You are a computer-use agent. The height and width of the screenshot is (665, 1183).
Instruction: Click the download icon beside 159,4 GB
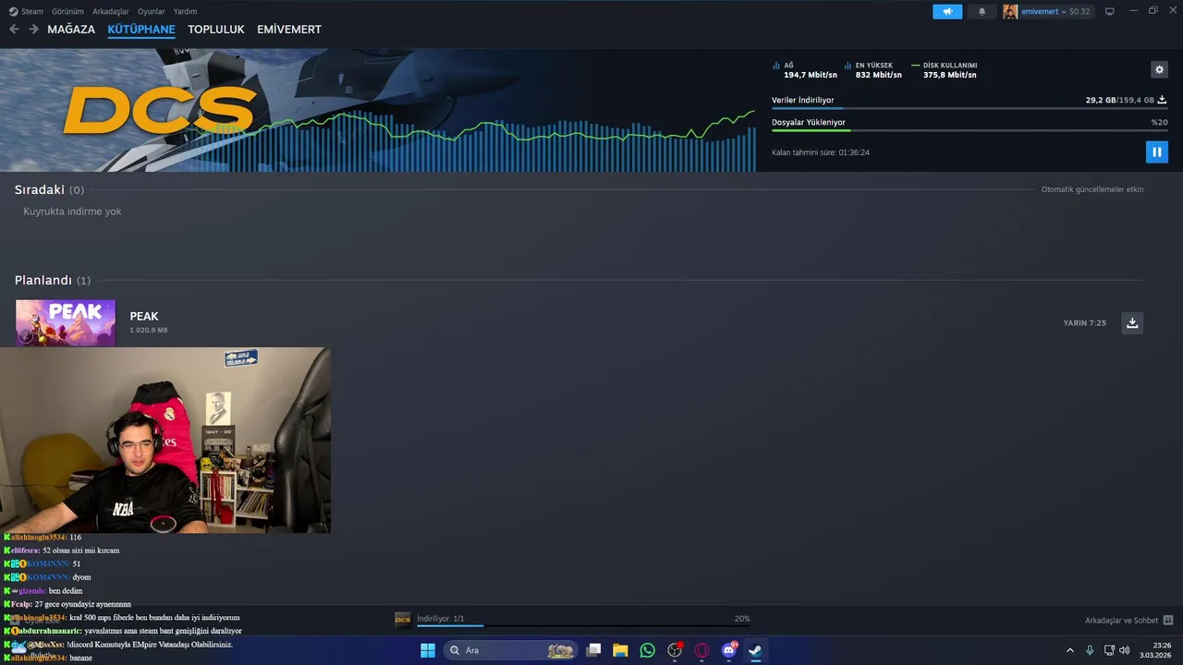(x=1162, y=100)
